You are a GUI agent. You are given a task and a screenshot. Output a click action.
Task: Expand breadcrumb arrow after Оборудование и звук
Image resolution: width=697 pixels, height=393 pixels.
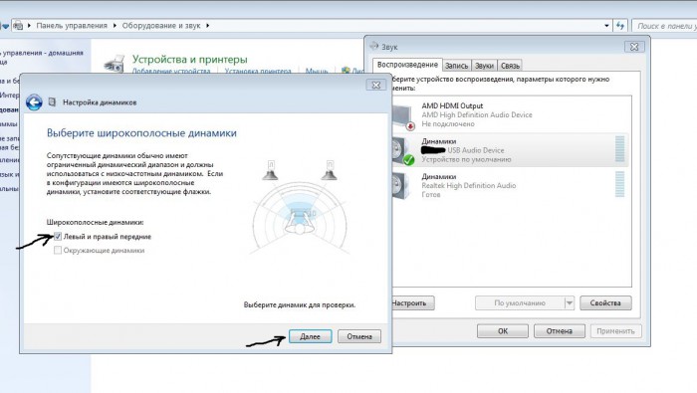[207, 26]
